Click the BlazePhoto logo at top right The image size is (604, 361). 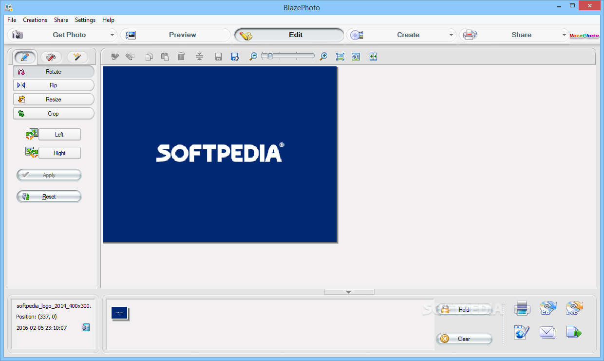click(x=585, y=35)
